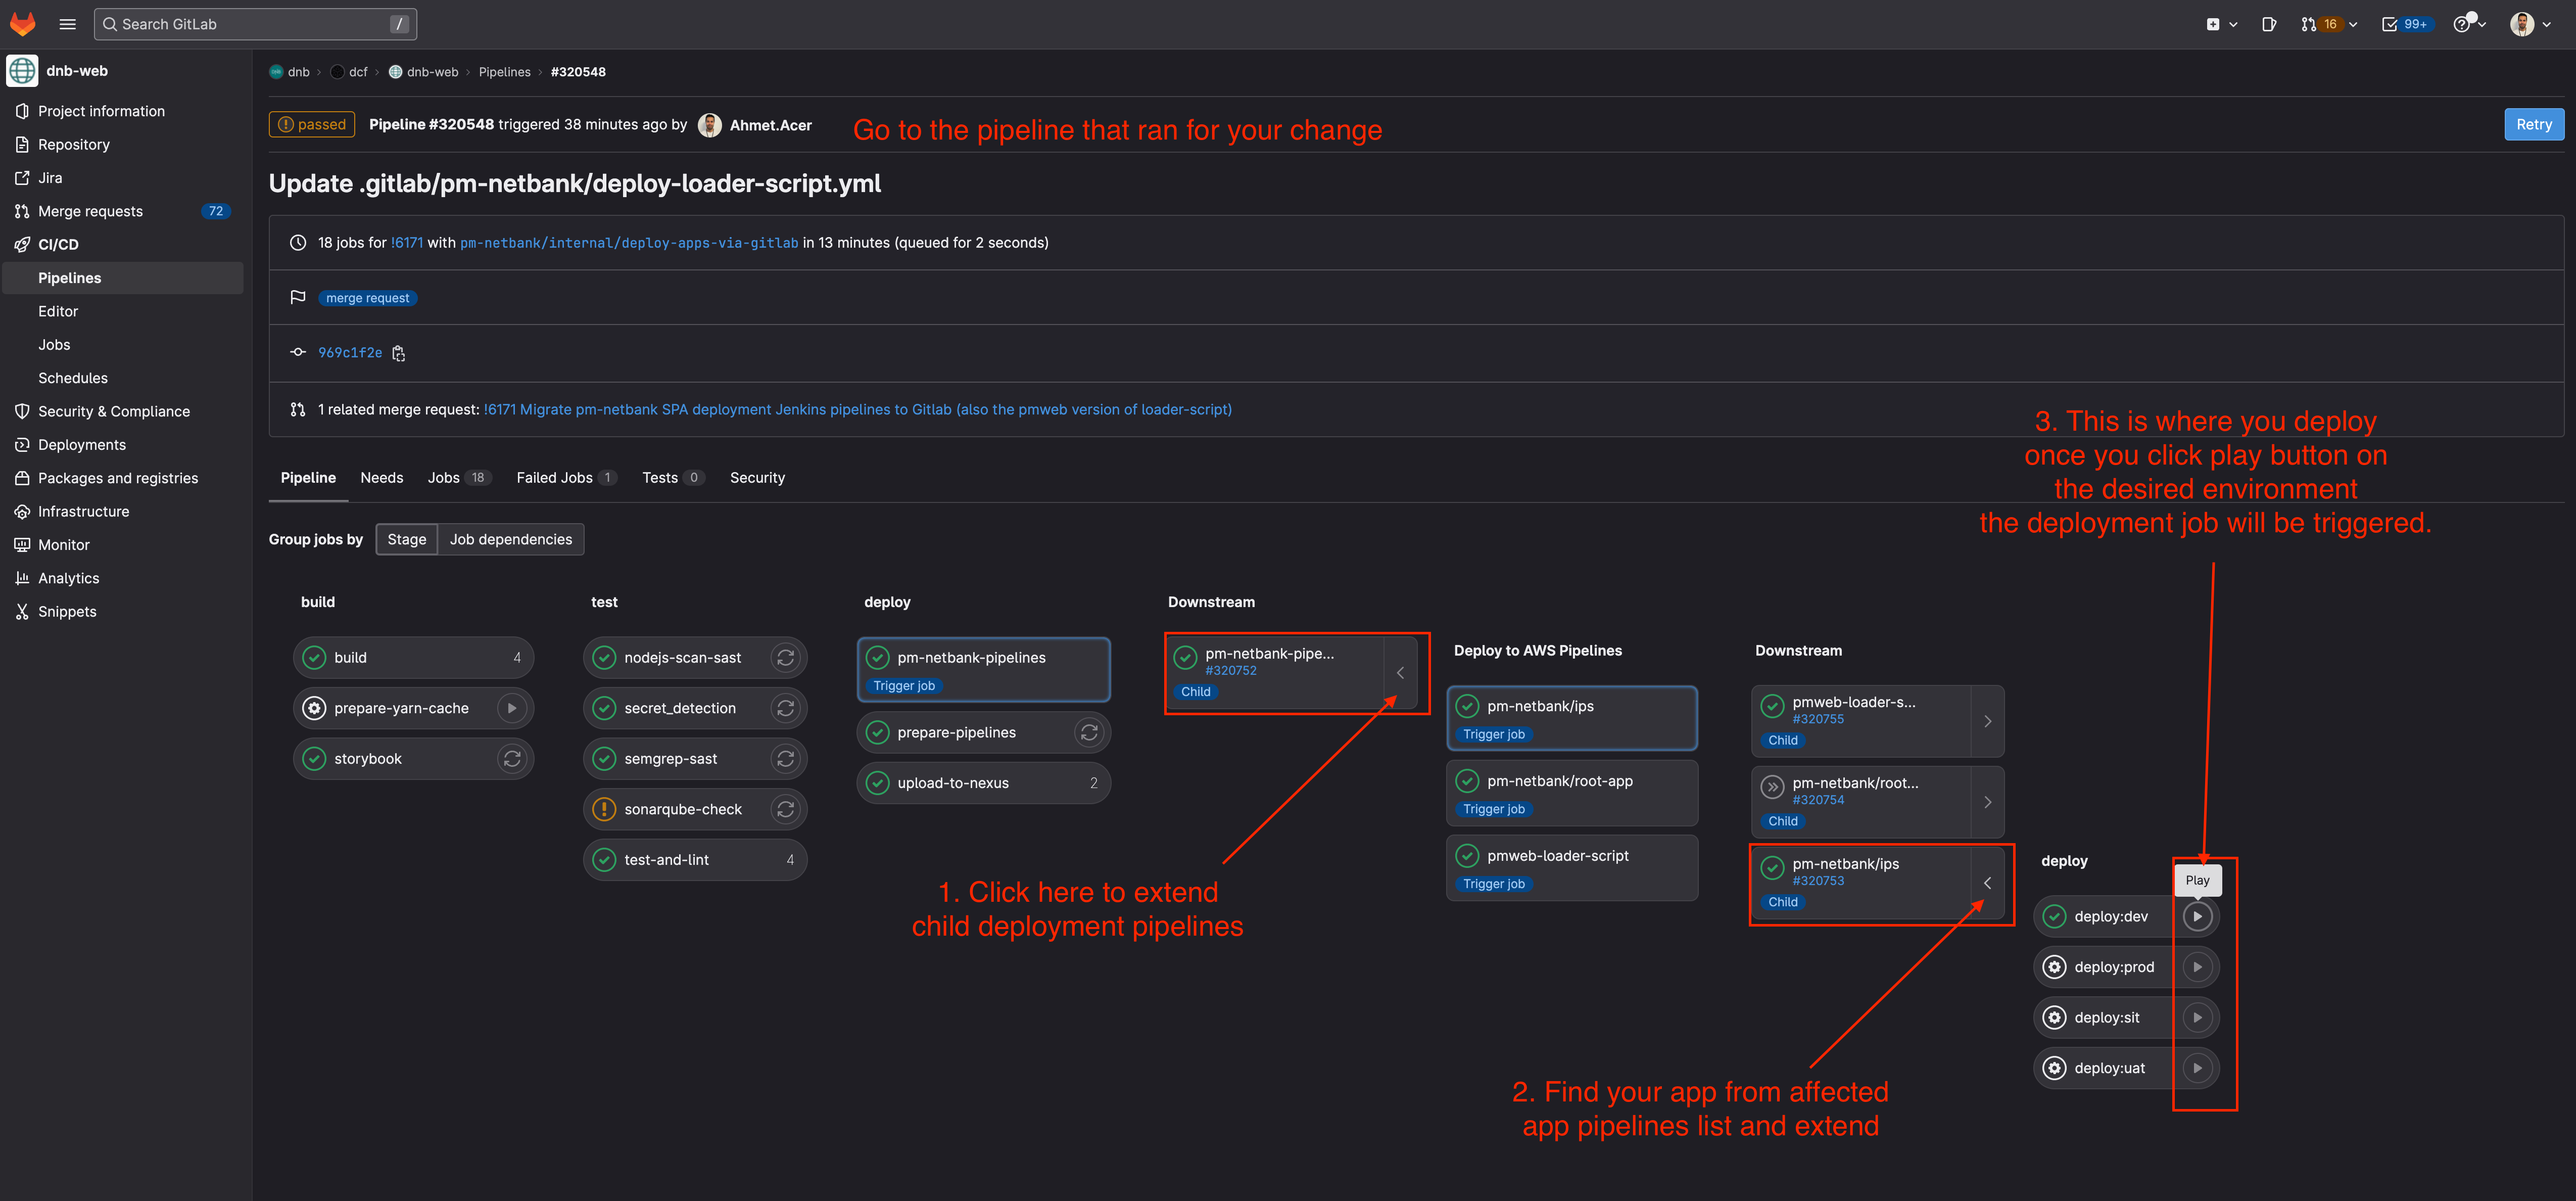Group jobs by Stage

(407, 539)
